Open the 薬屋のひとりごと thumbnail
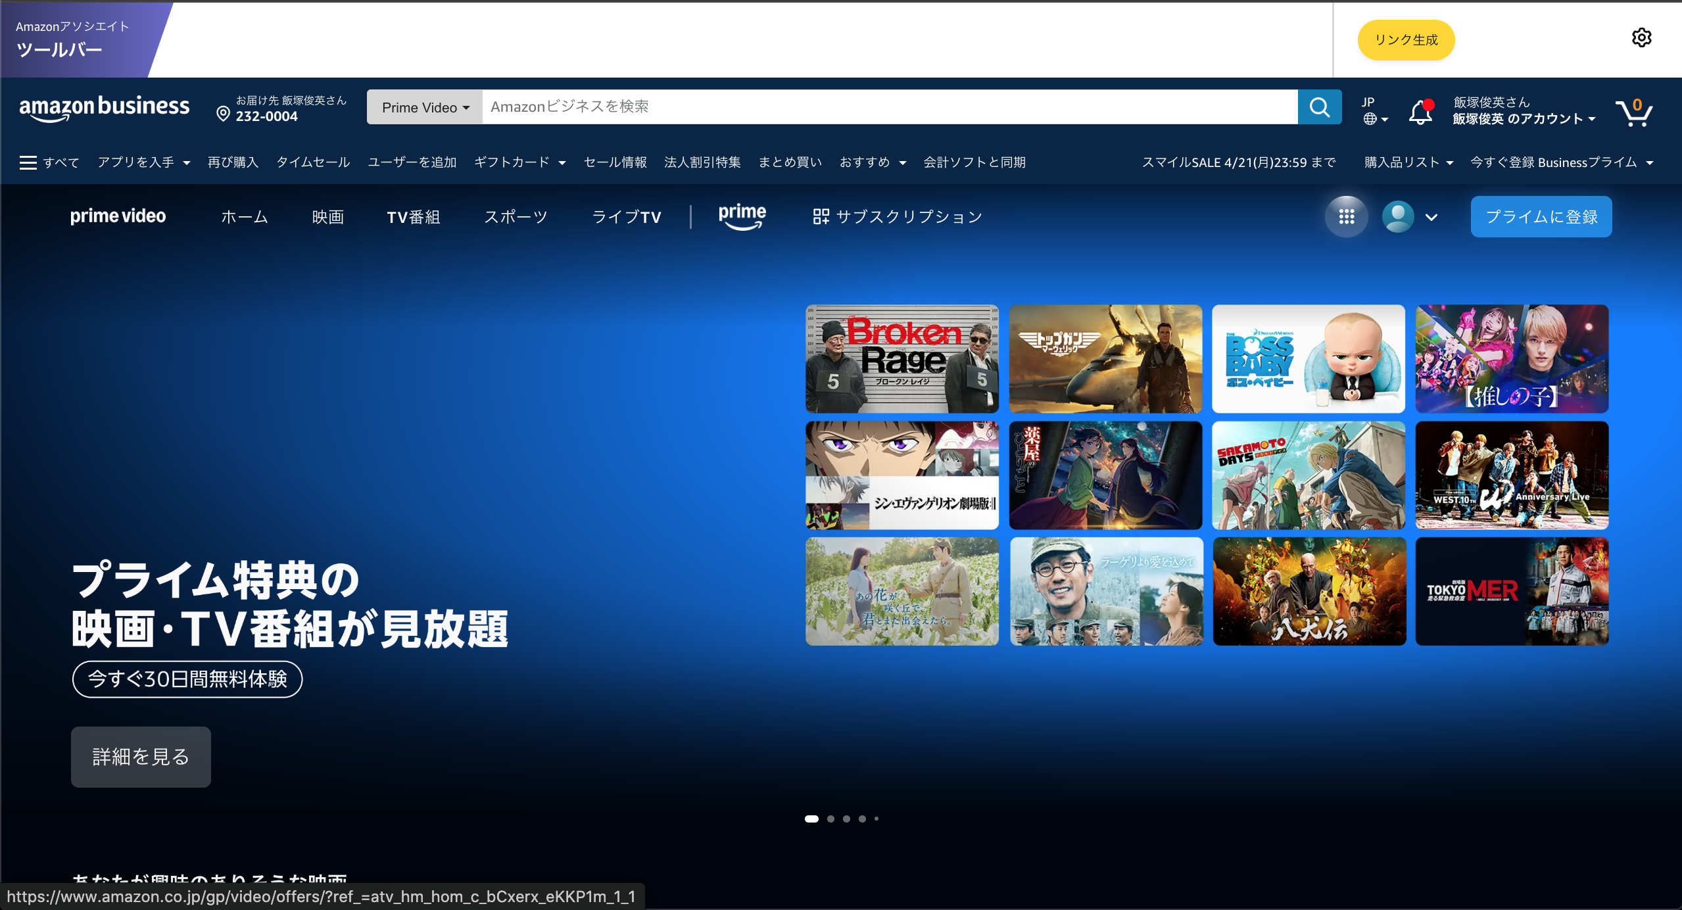1682x910 pixels. pyautogui.click(x=1105, y=475)
